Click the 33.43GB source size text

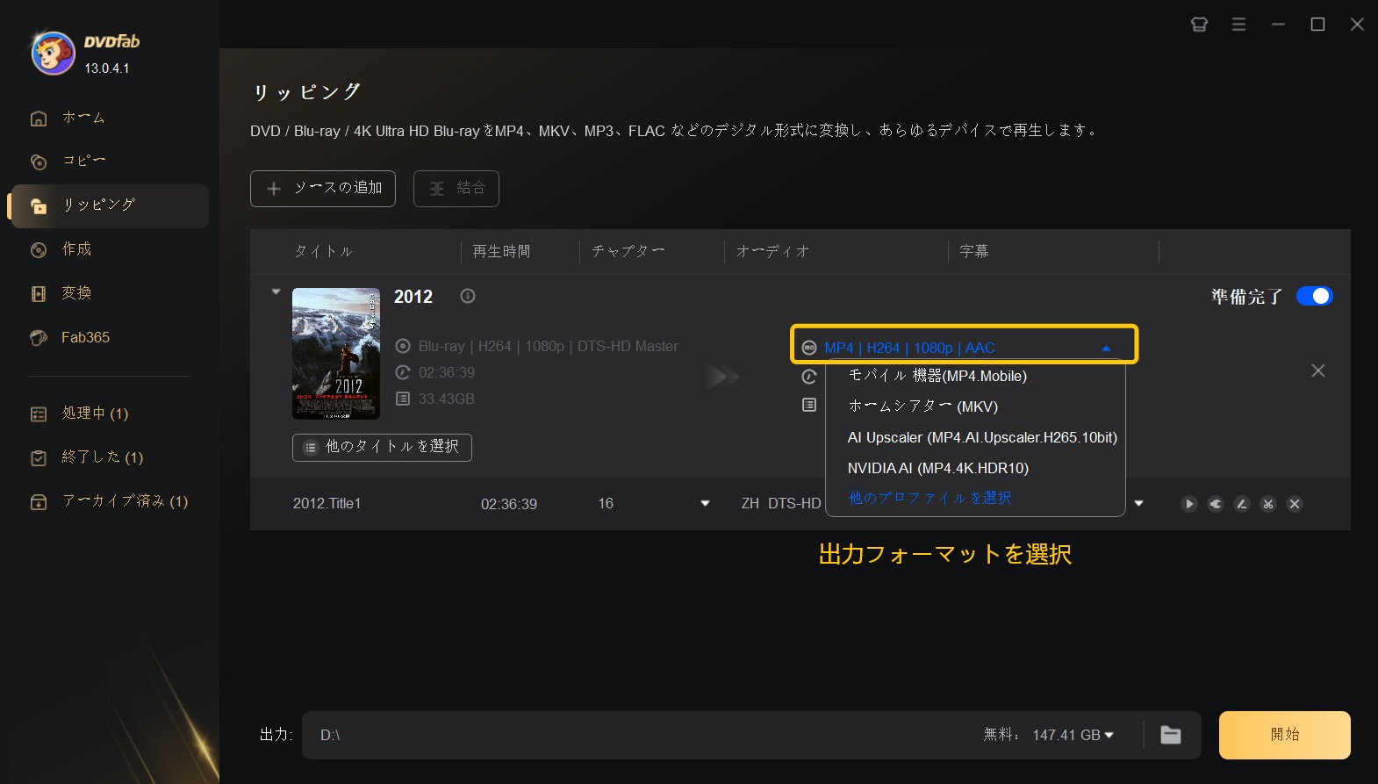click(x=446, y=399)
